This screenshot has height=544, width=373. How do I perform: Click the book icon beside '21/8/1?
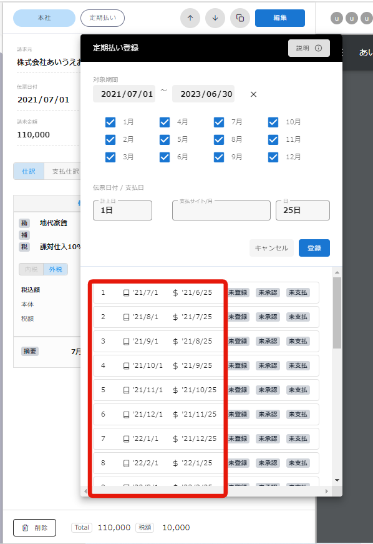(x=127, y=317)
